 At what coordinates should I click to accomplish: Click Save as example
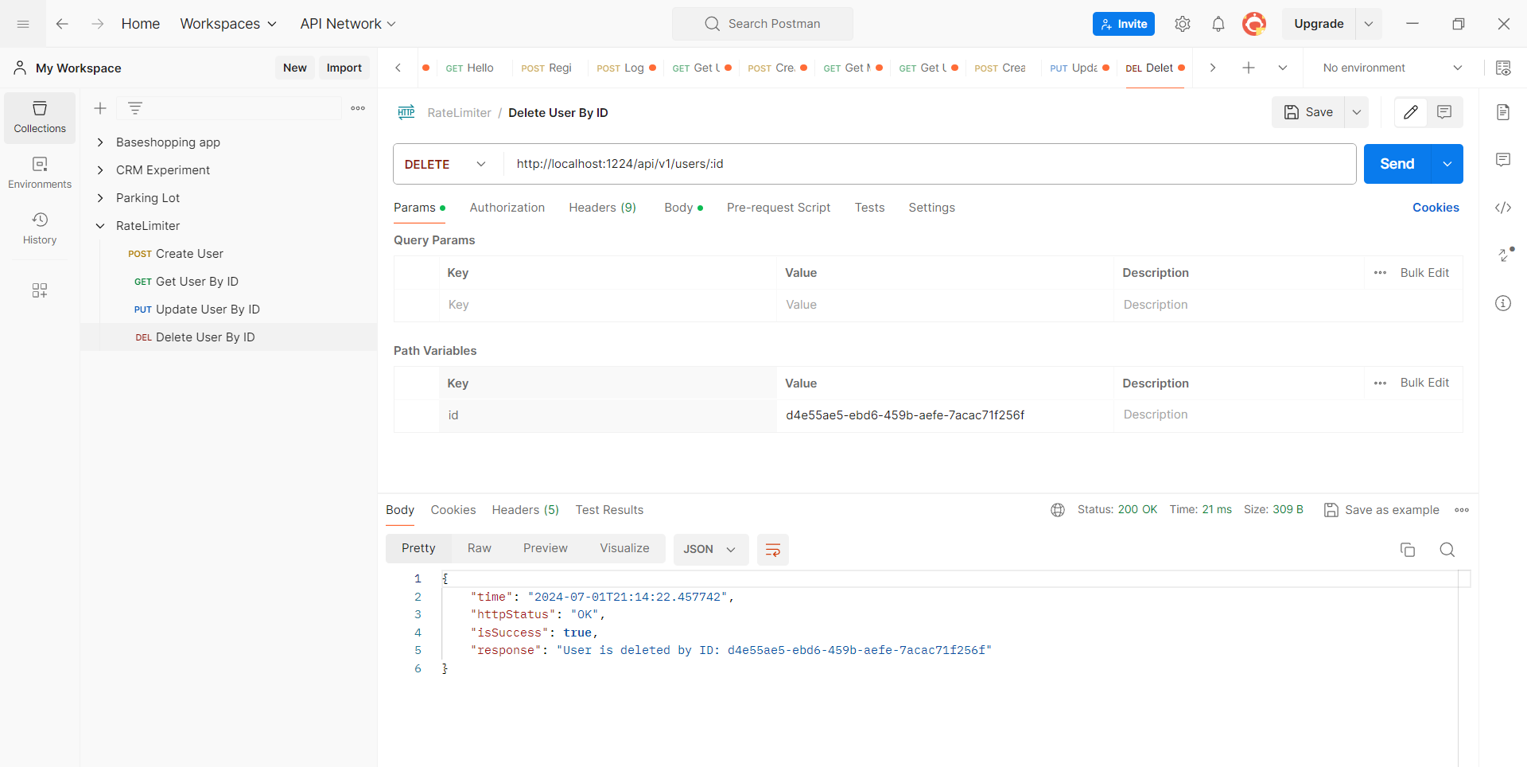[x=1382, y=510]
